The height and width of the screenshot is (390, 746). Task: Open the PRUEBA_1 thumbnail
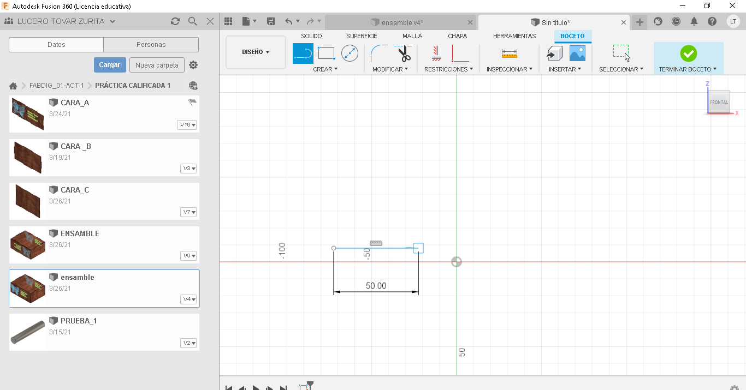click(x=27, y=332)
